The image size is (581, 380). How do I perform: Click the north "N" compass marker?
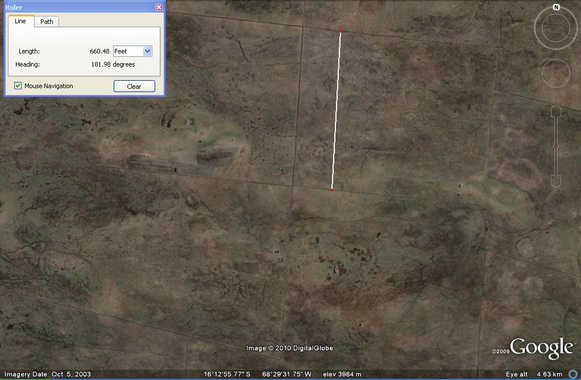tap(556, 7)
